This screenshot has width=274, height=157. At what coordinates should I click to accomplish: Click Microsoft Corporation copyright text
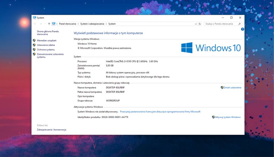click(104, 48)
